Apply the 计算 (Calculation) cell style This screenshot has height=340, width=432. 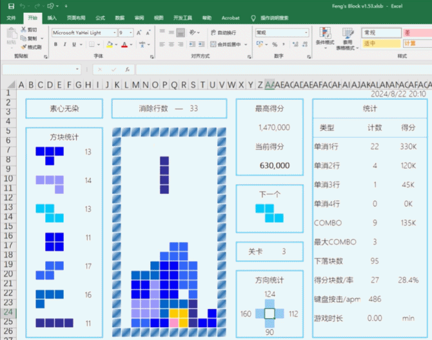(417, 43)
